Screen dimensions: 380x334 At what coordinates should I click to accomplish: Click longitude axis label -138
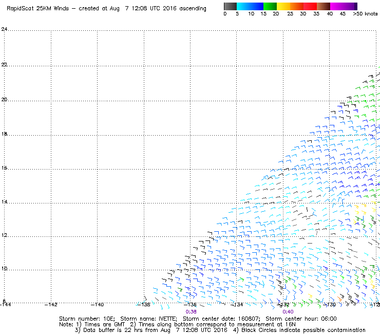tap(144, 305)
